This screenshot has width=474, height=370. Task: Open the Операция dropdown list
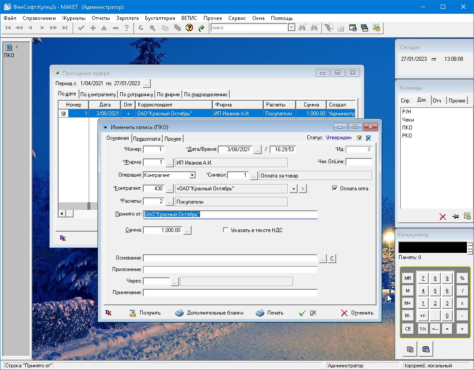pos(192,175)
